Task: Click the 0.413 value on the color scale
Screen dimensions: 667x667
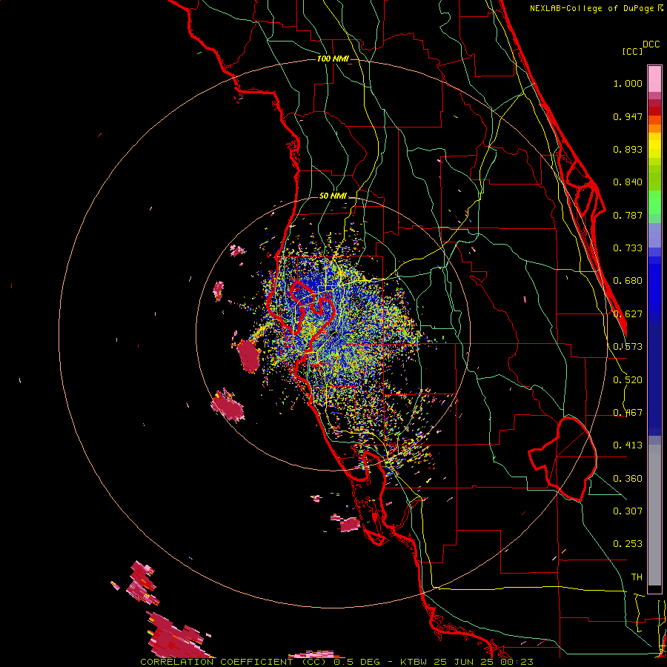Action: [x=628, y=445]
